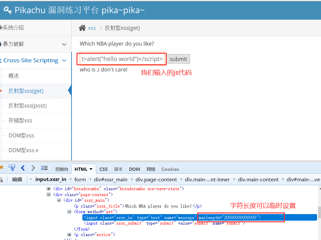Click 'who is ,i don't care!' text

pos(104,70)
